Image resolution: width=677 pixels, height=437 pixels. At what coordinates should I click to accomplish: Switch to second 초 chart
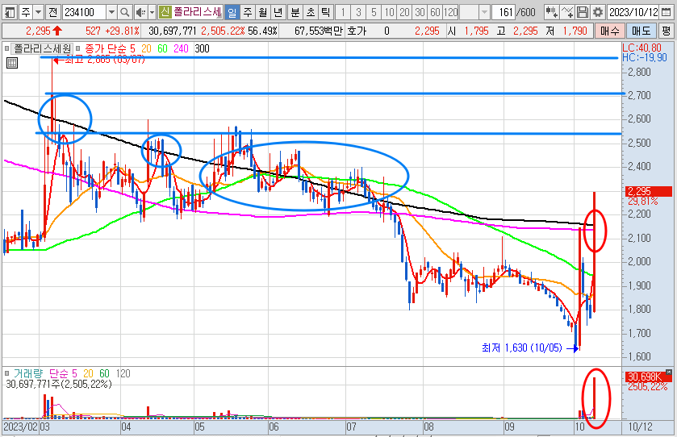point(311,12)
